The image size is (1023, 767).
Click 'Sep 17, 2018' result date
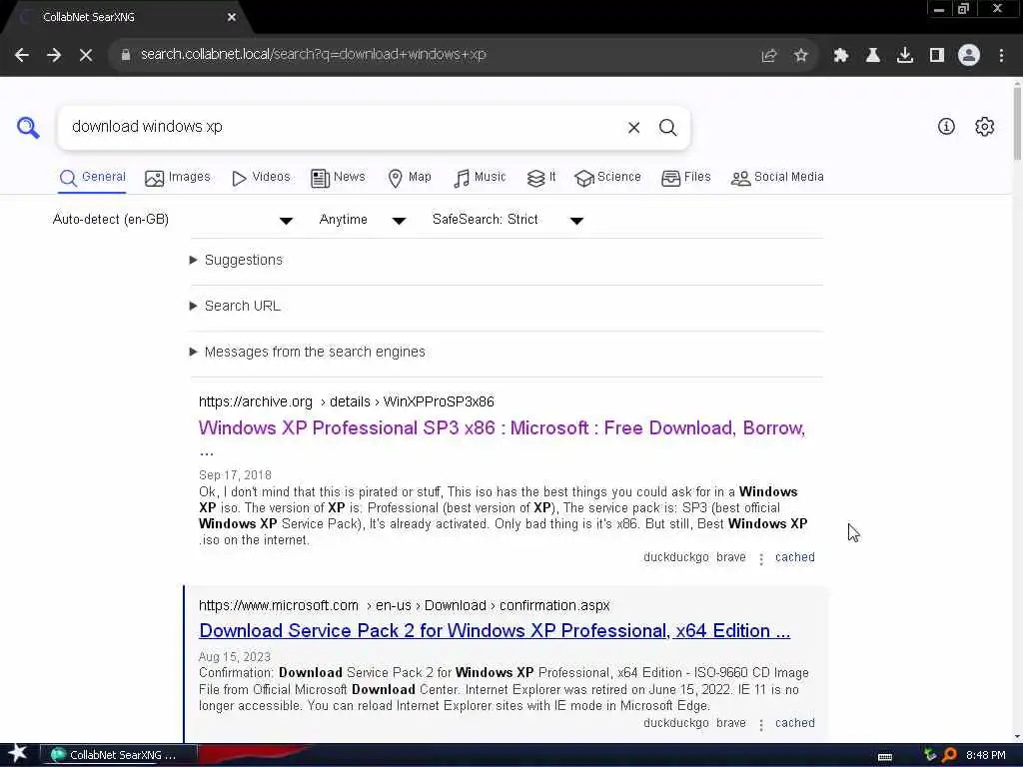[235, 475]
